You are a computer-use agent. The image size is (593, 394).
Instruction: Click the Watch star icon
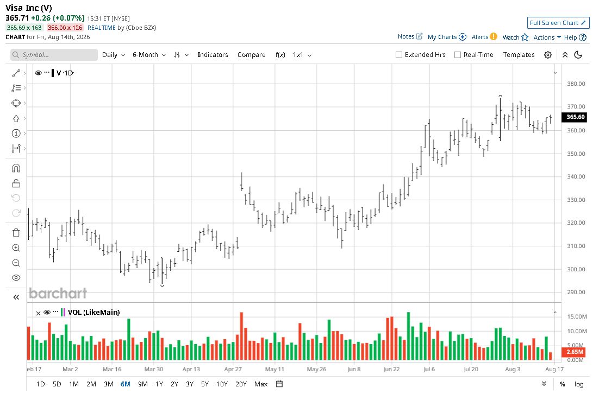(525, 37)
